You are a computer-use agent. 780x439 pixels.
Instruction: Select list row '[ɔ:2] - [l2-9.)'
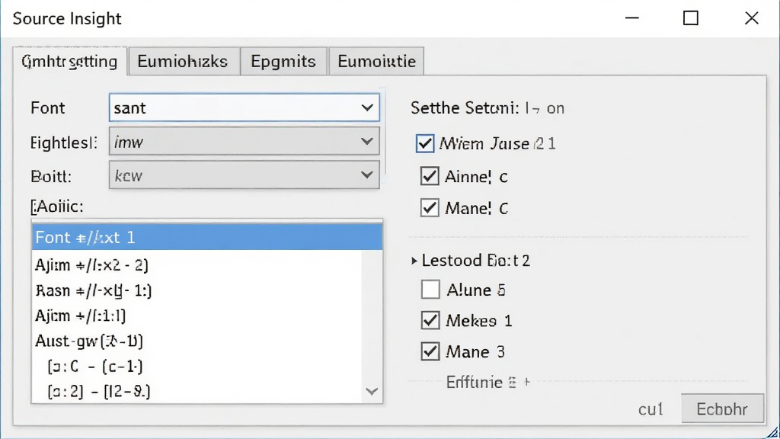197,391
